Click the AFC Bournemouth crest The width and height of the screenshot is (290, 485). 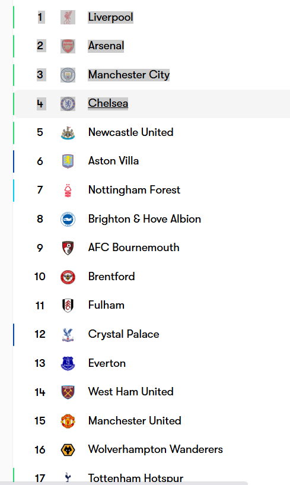(68, 248)
